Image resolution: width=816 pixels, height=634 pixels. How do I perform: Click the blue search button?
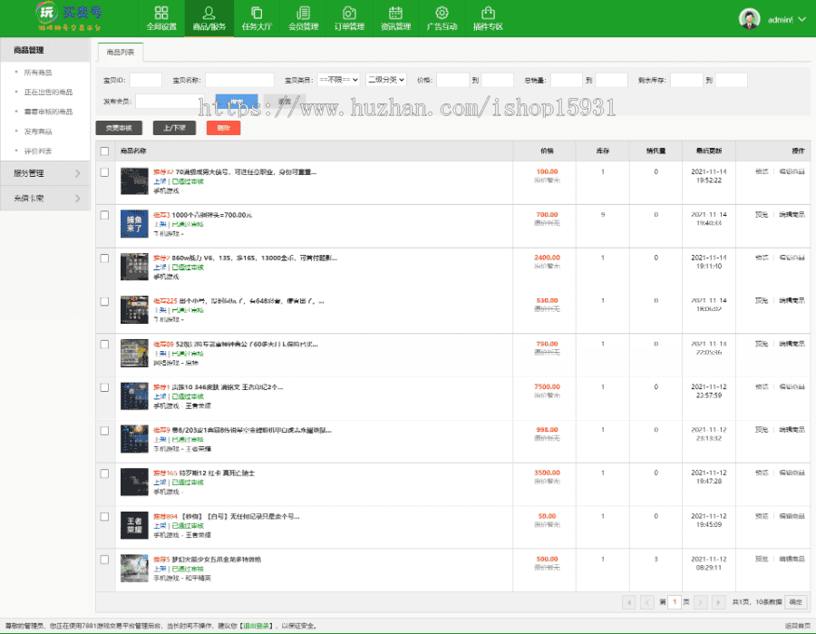pos(237,102)
